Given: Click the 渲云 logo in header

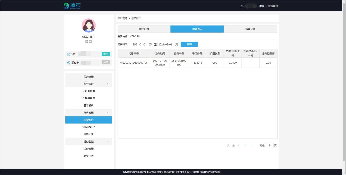Looking at the screenshot, I should pos(72,6).
